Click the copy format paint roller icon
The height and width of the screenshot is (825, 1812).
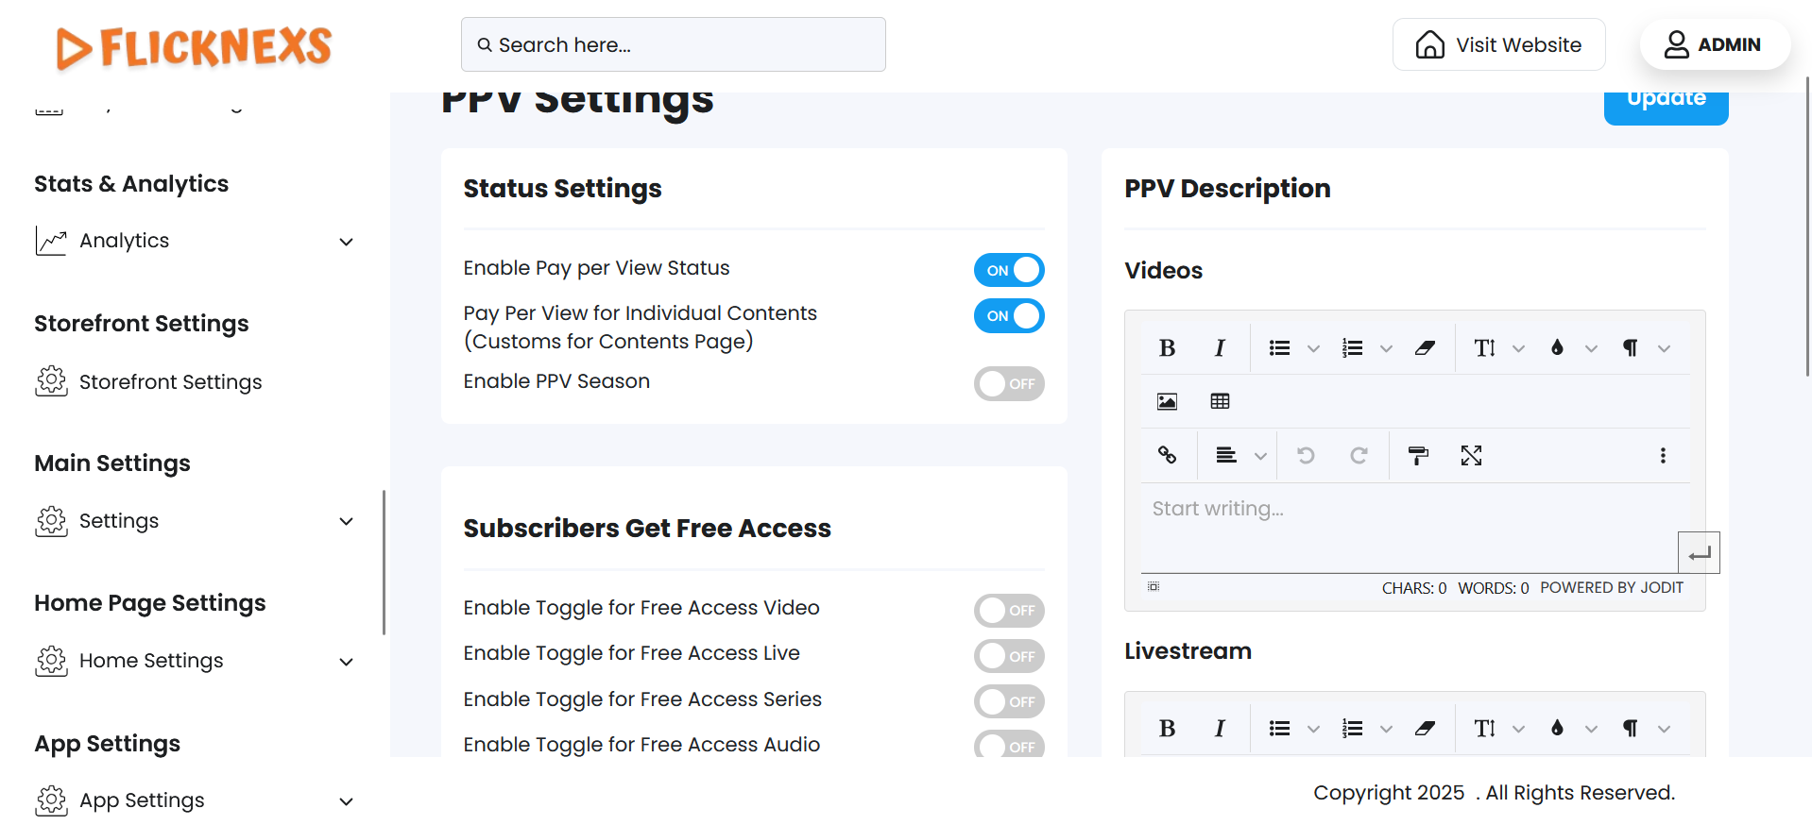pyautogui.click(x=1418, y=456)
